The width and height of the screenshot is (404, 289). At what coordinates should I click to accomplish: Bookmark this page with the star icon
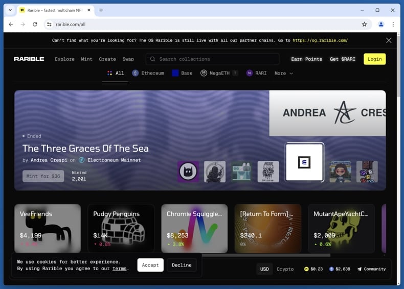pyautogui.click(x=364, y=25)
